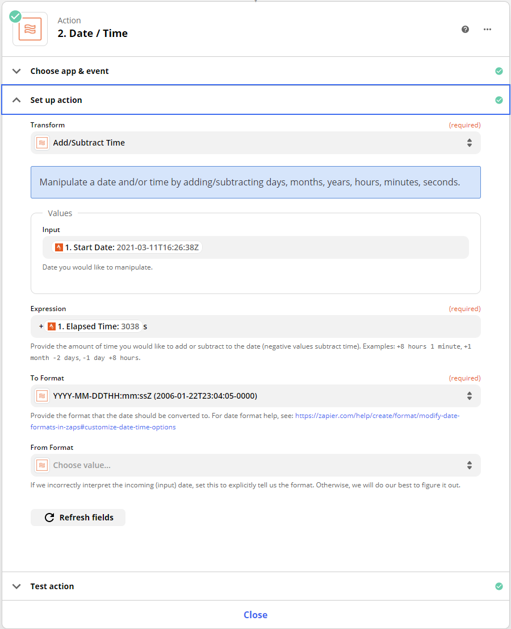Open the three-dot more options menu
Image resolution: width=511 pixels, height=629 pixels.
487,29
